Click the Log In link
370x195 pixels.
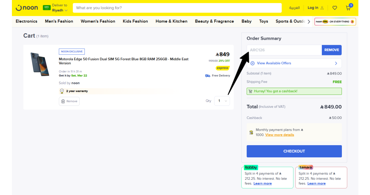click(313, 8)
